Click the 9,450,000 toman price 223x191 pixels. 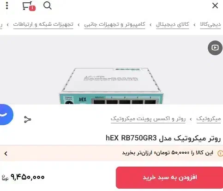[x=27, y=177]
